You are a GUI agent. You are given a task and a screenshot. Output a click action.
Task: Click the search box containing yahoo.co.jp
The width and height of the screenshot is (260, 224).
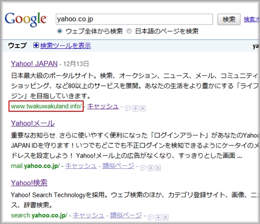point(134,19)
